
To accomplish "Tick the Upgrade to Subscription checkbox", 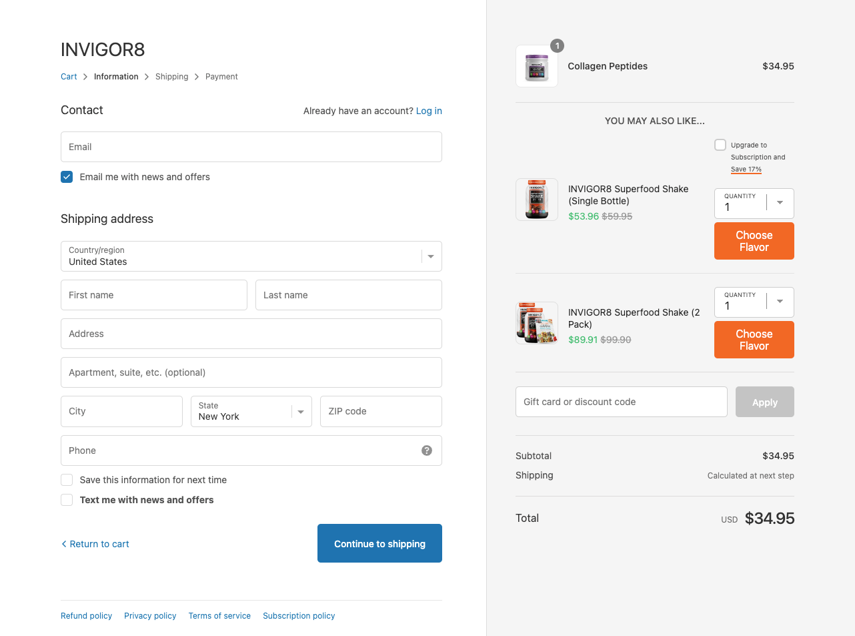I will [x=720, y=145].
